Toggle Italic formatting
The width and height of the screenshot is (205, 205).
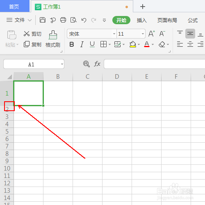pos(82,44)
